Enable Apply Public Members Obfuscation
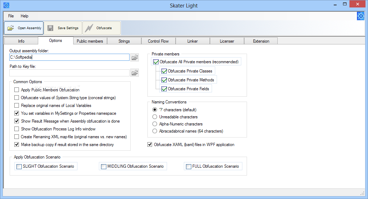The image size is (368, 199). tap(17, 90)
